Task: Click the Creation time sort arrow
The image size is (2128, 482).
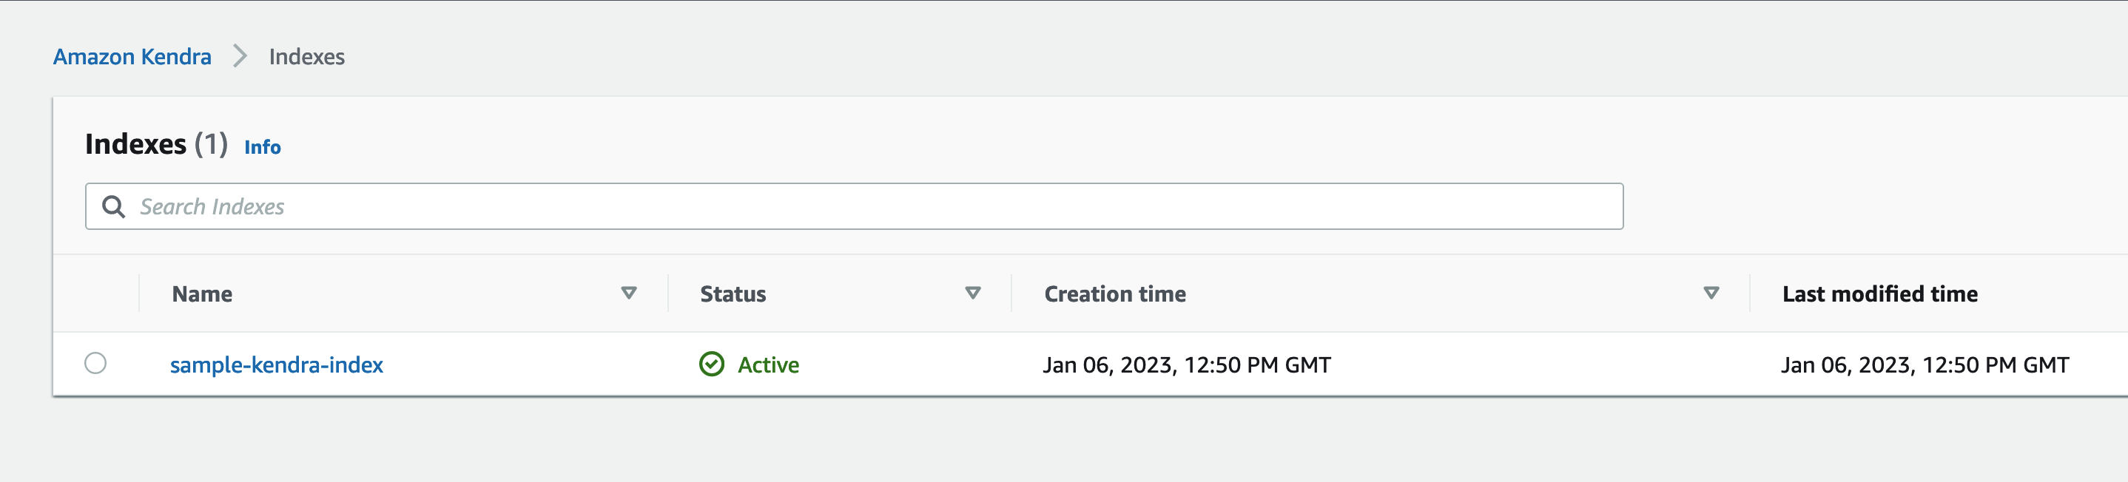Action: point(1711,293)
